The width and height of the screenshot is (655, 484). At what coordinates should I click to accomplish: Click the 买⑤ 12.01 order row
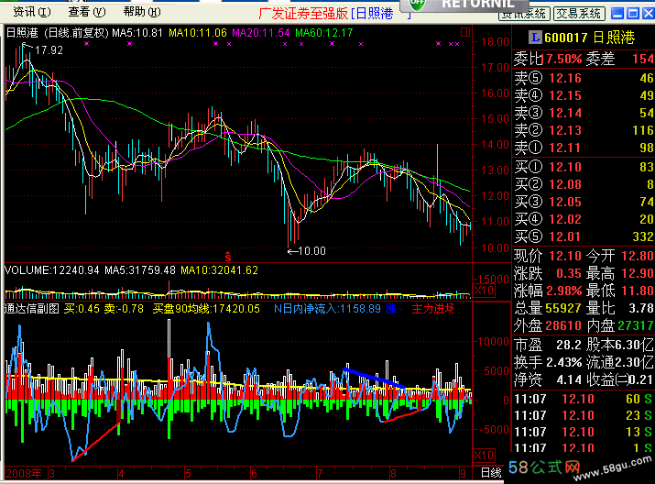(x=584, y=236)
